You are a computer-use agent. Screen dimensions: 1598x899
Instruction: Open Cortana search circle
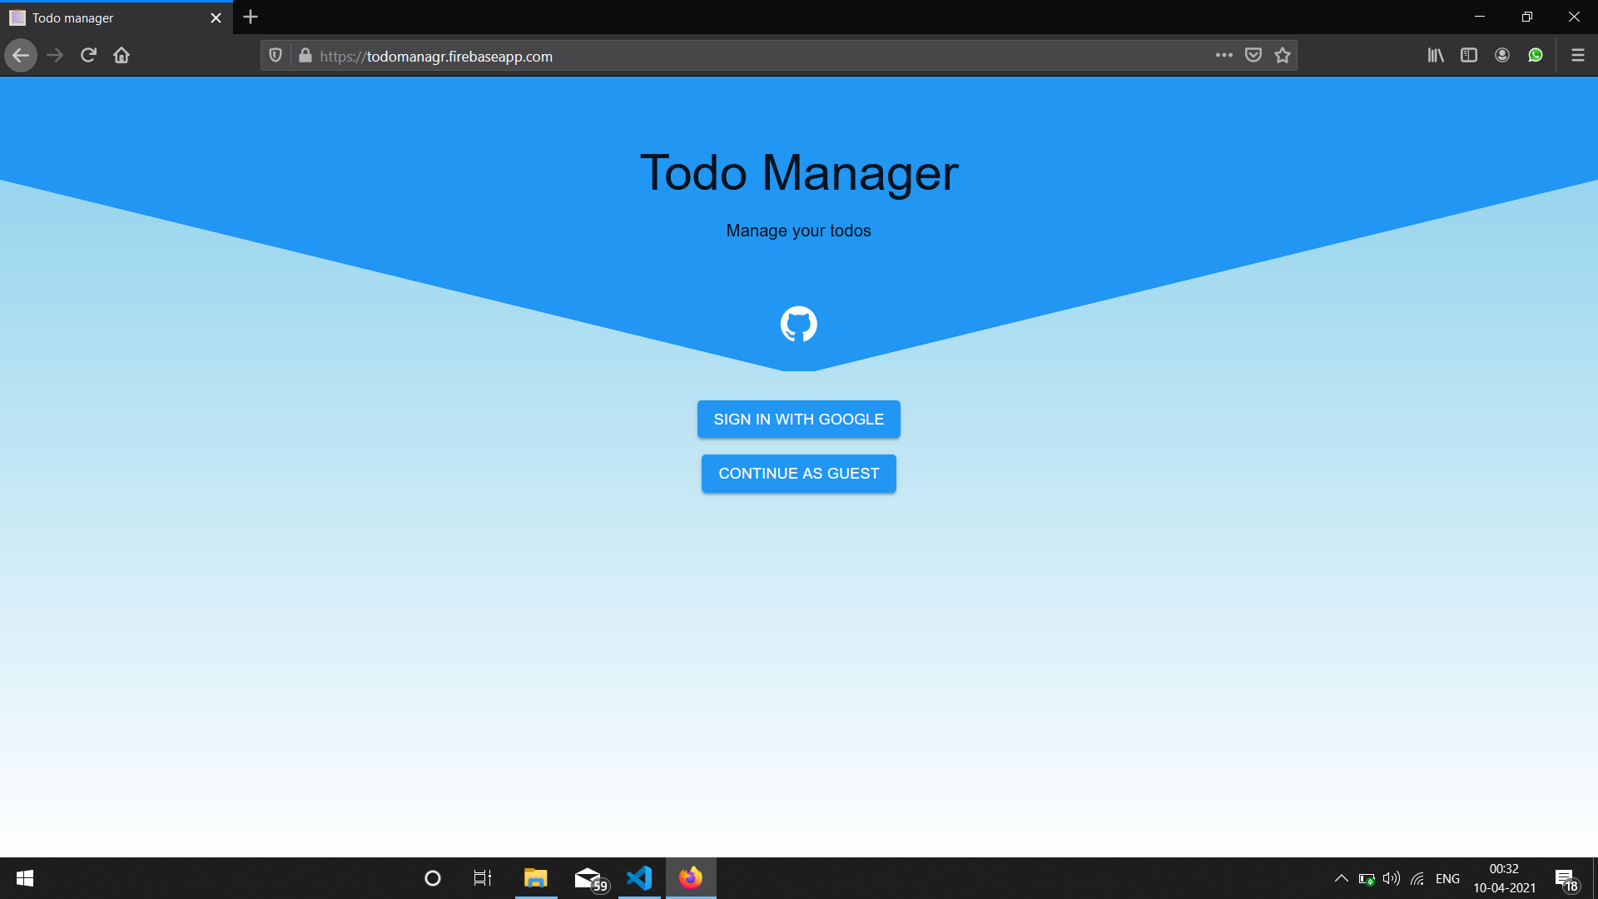[x=433, y=878]
